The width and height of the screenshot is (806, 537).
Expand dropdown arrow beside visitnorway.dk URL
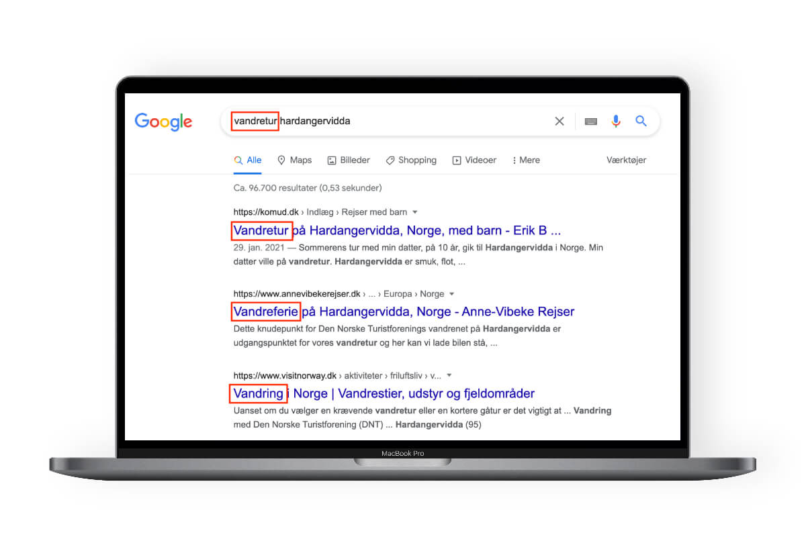coord(449,376)
